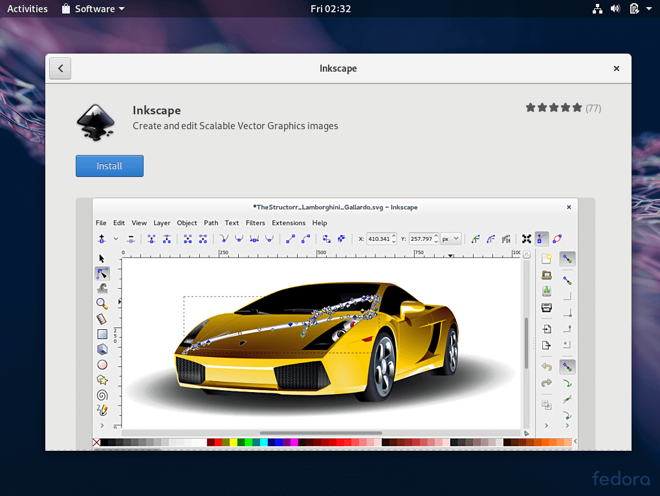Open the Software application menu
This screenshot has height=496, width=660.
[93, 9]
